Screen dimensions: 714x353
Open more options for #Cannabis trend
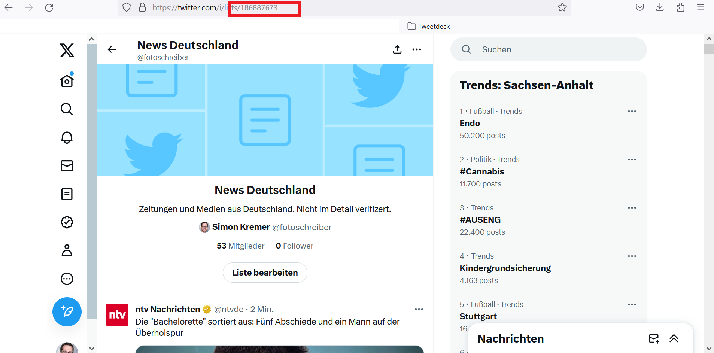click(632, 159)
